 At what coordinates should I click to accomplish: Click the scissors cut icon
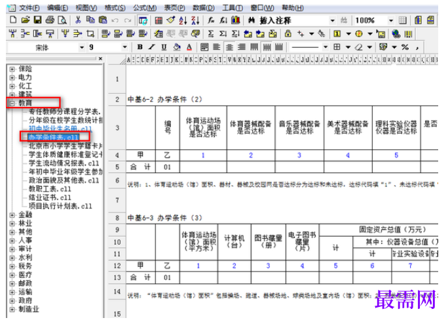(x=78, y=20)
